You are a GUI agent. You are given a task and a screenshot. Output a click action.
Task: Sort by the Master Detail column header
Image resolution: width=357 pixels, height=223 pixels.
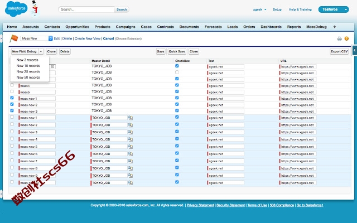pos(100,61)
